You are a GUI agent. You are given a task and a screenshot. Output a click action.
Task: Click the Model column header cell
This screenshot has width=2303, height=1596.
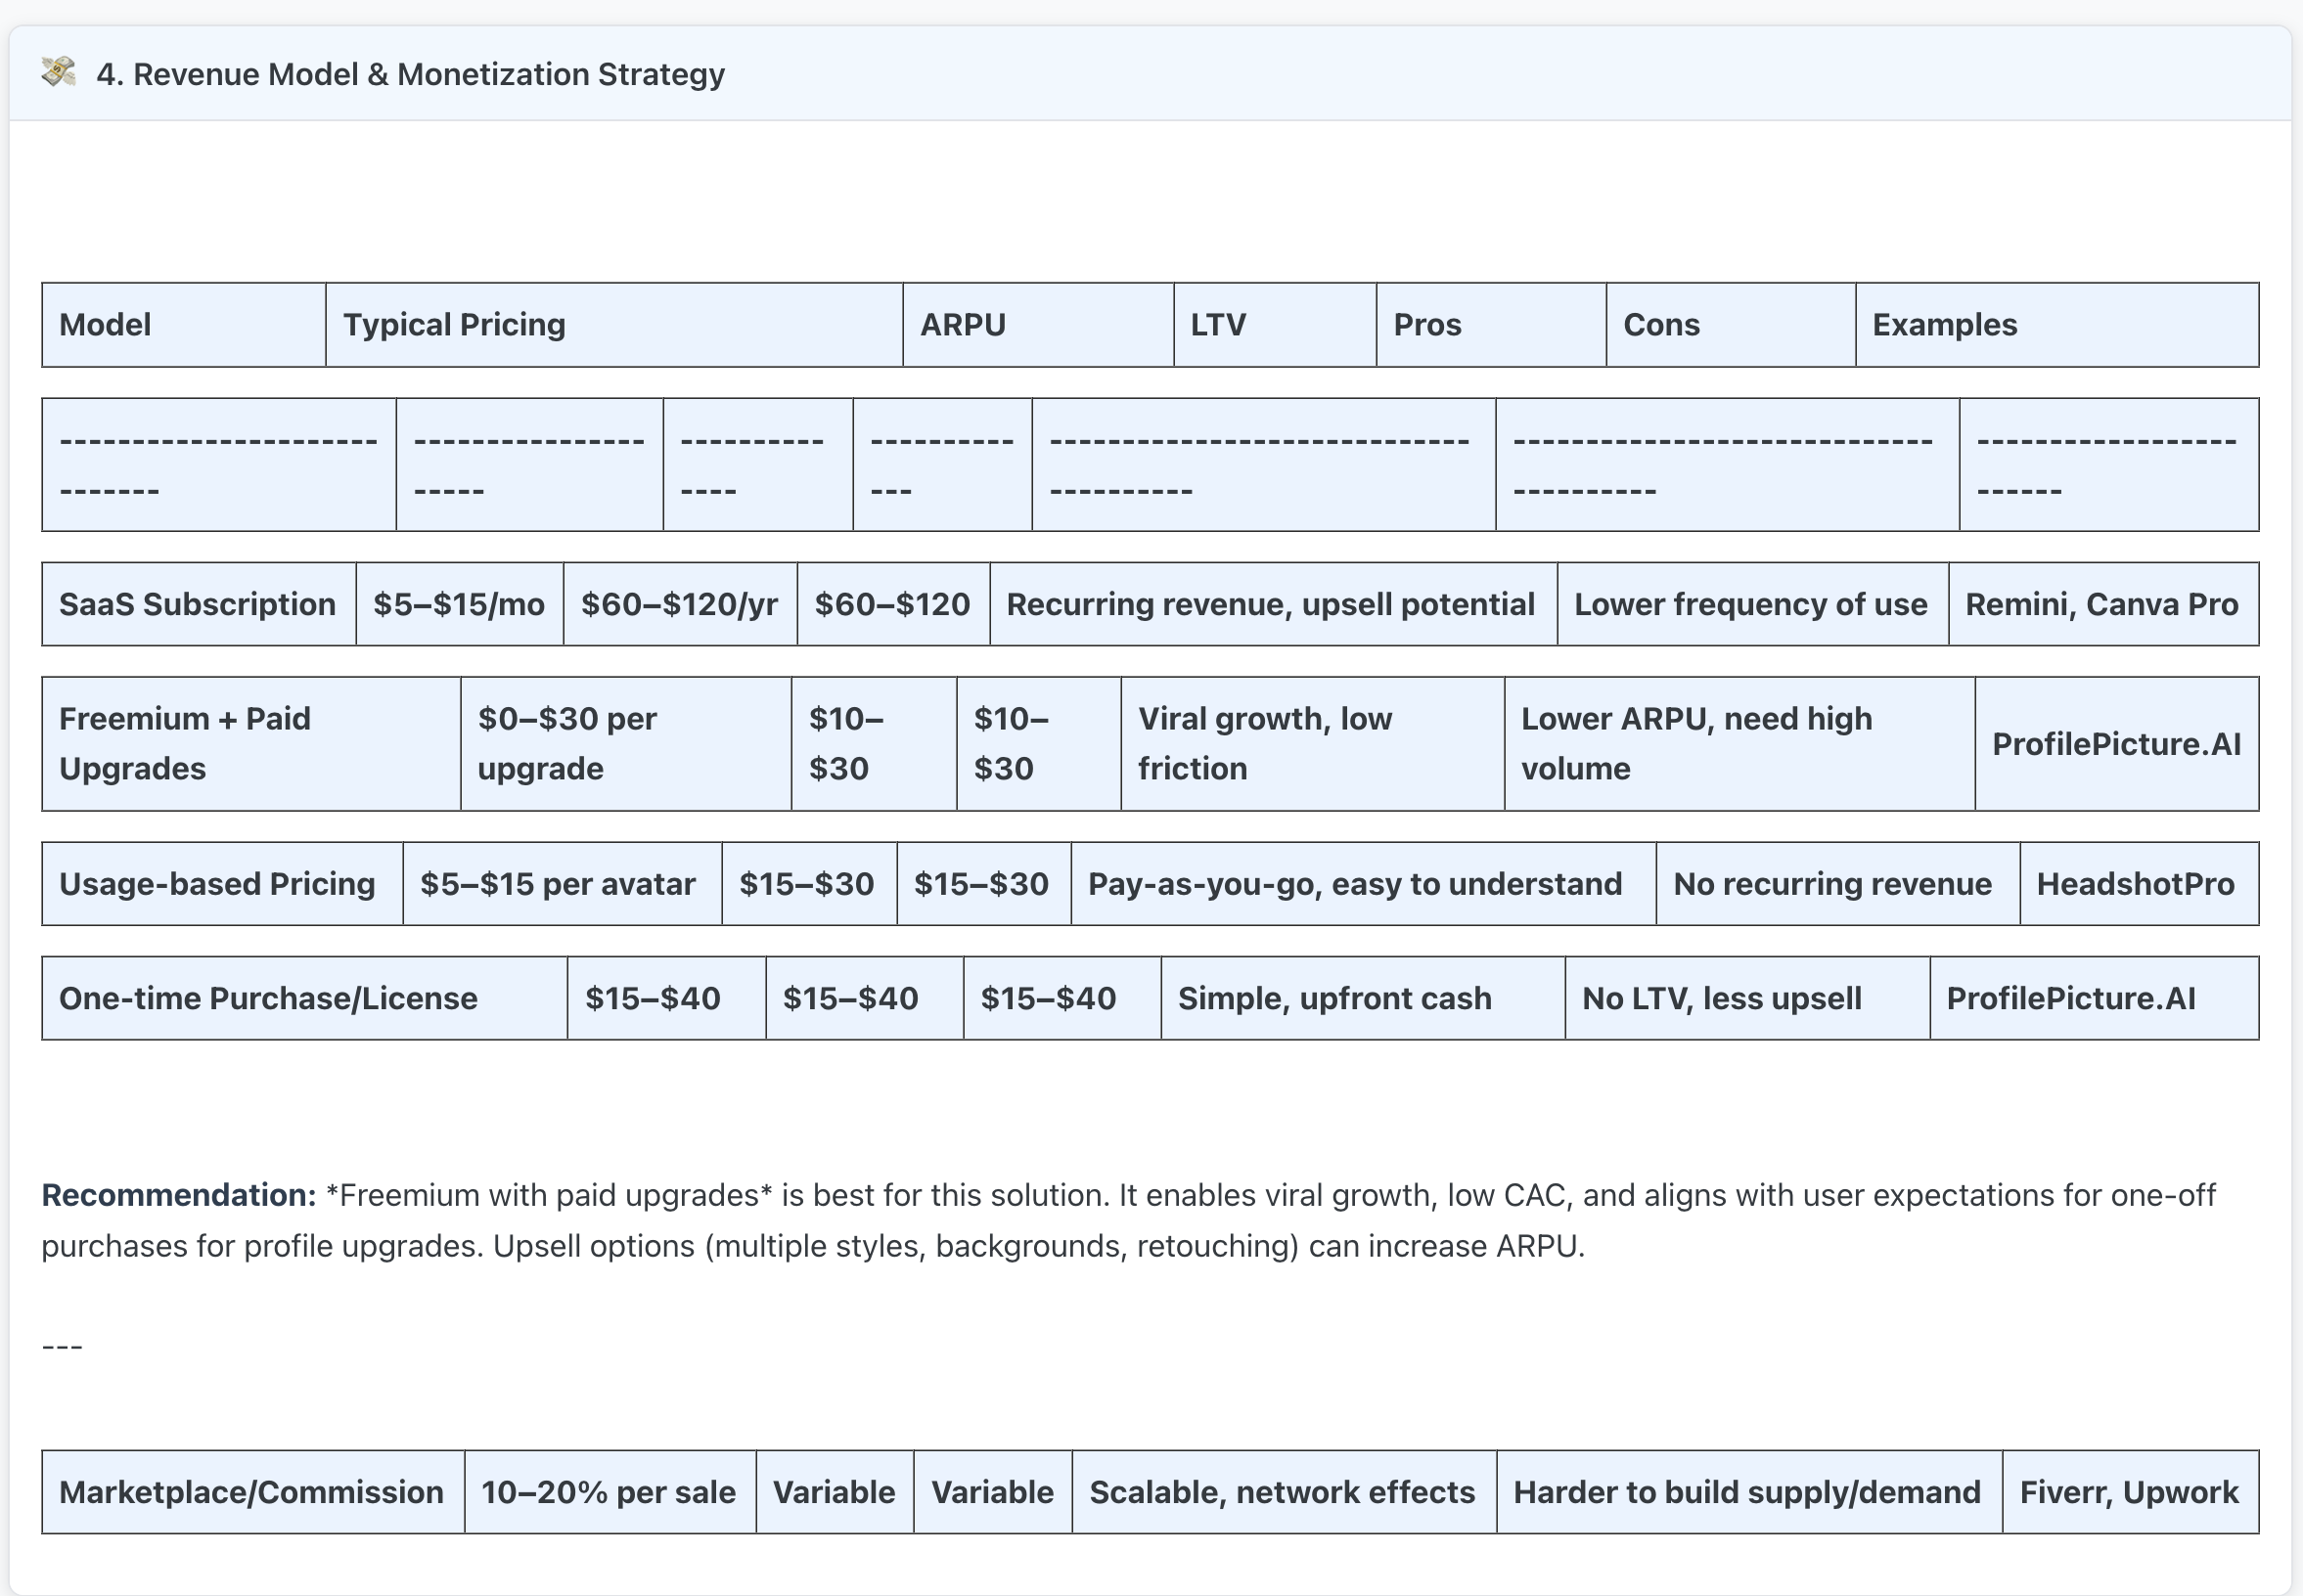(x=183, y=325)
